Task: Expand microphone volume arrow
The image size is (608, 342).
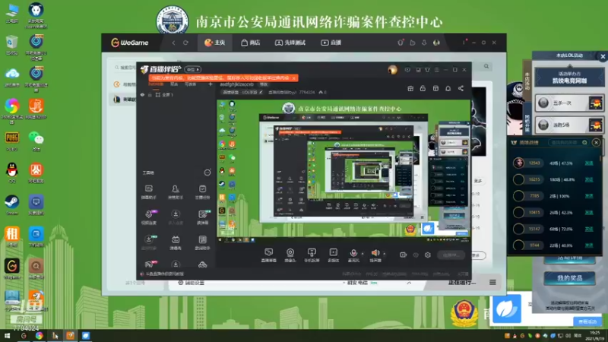Action: tap(363, 254)
